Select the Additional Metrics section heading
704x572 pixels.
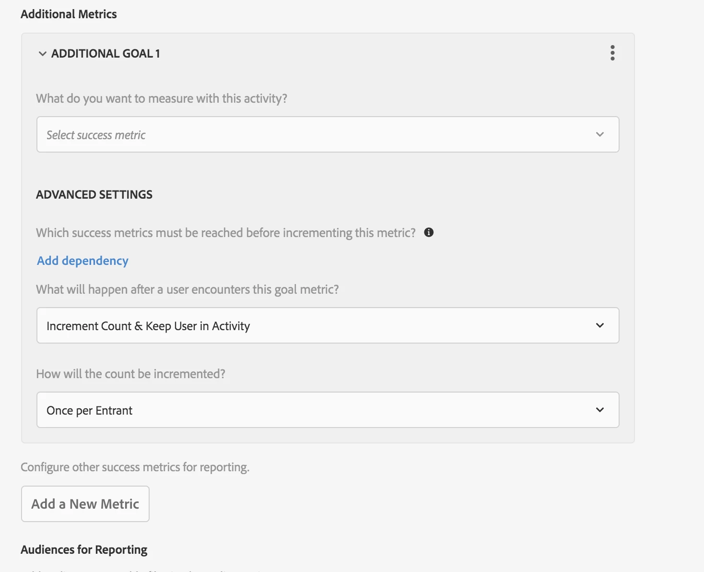point(69,14)
